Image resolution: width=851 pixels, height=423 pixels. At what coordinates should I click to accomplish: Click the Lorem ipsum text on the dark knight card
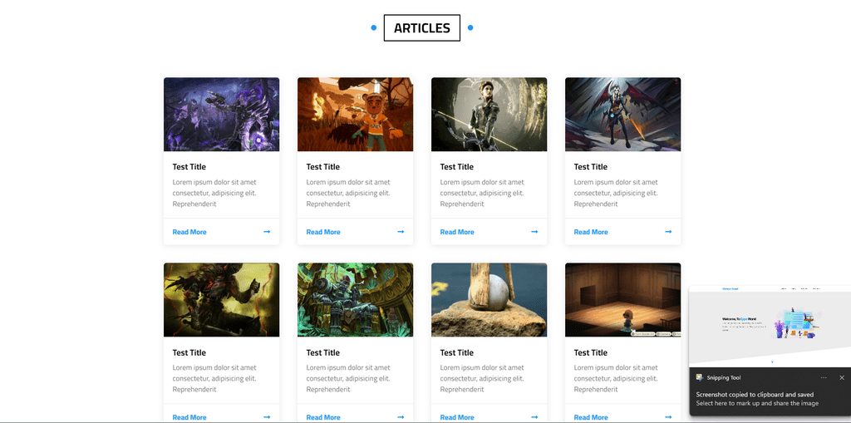pyautogui.click(x=214, y=378)
